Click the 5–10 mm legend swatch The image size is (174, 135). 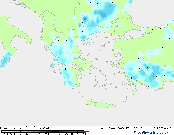(x=30, y=131)
